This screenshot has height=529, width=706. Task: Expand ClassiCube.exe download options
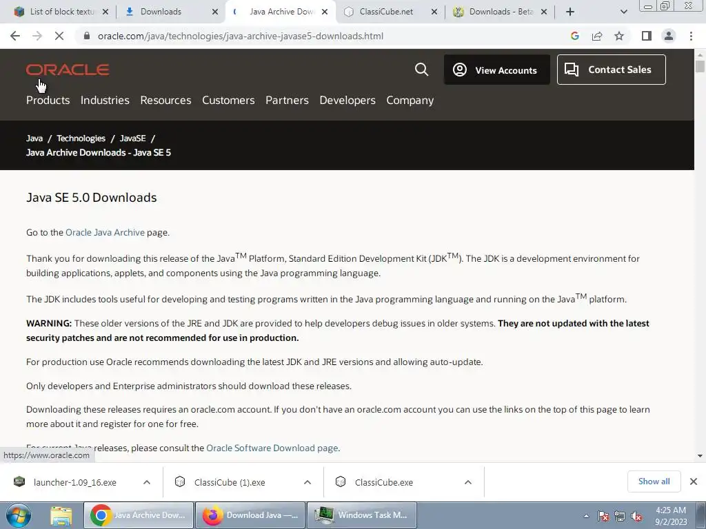pyautogui.click(x=468, y=482)
